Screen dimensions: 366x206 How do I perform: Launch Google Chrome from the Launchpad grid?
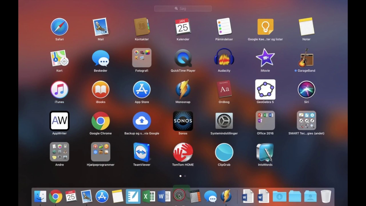[x=101, y=121]
